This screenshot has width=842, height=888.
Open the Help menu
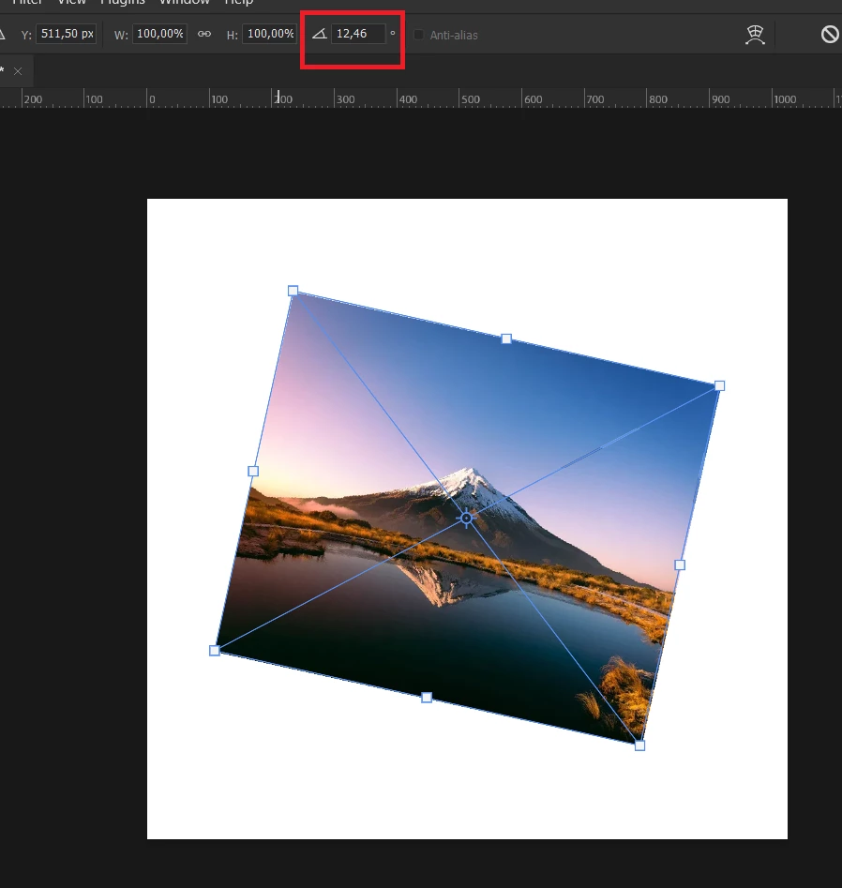(x=238, y=2)
